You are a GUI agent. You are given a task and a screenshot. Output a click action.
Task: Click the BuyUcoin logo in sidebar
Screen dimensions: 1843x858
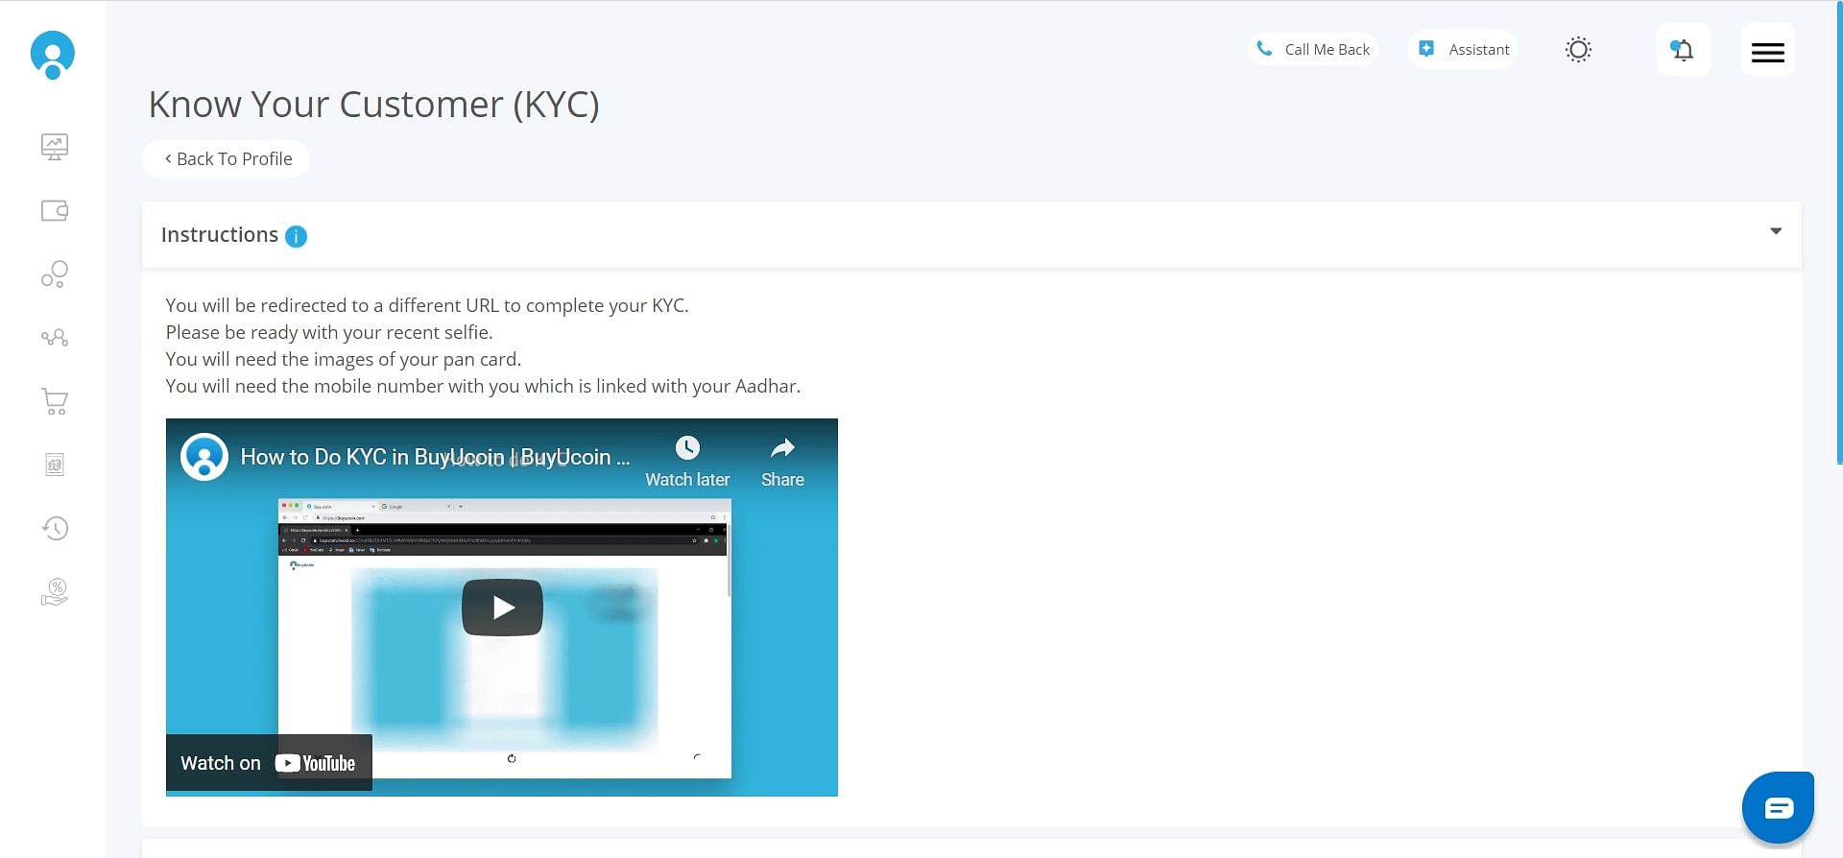[x=53, y=55]
